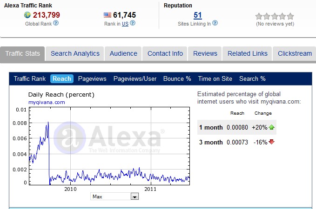Click the star rating under Reputation
This screenshot has height=209, width=316.
tap(275, 16)
